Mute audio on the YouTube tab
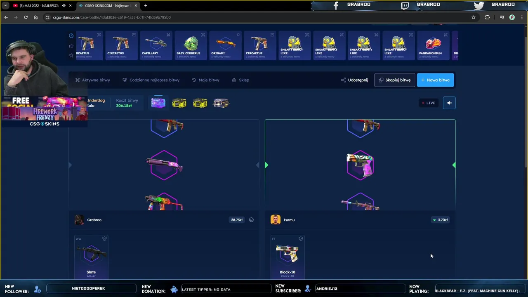The height and width of the screenshot is (297, 528). (64, 6)
